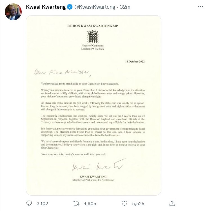Click the portcullis crest in the letter

pyautogui.click(x=92, y=37)
